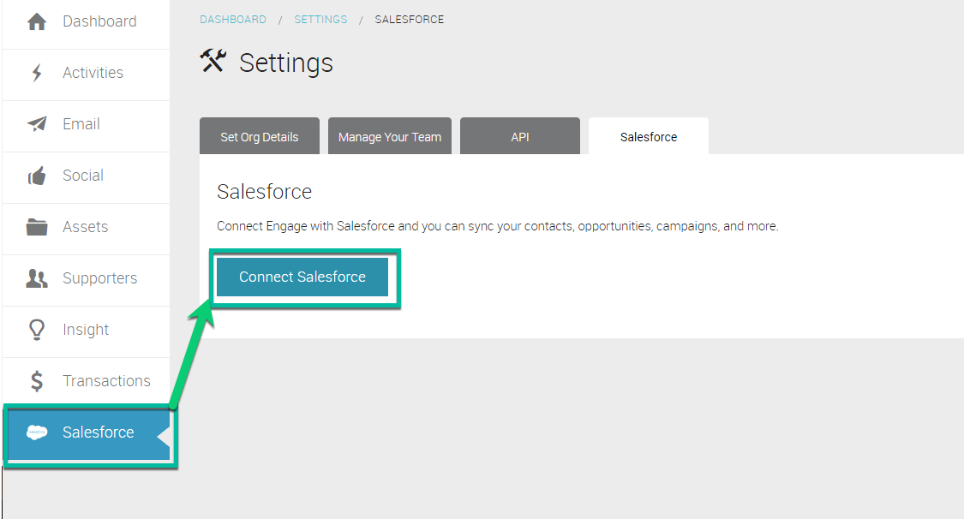Open the Email sidebar section

coord(81,124)
